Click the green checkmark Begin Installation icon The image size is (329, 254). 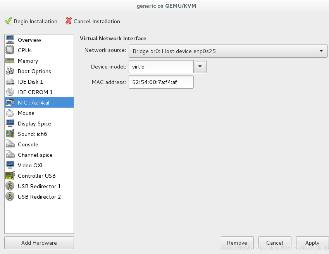(x=9, y=21)
